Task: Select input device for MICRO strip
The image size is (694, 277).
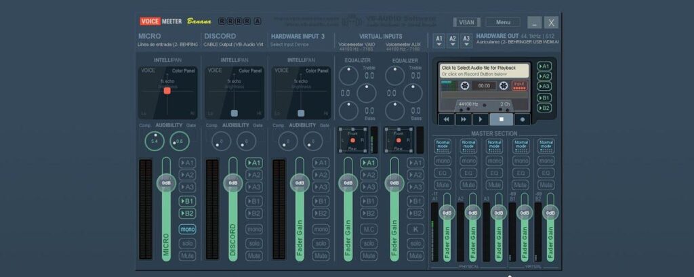Action: [x=168, y=45]
